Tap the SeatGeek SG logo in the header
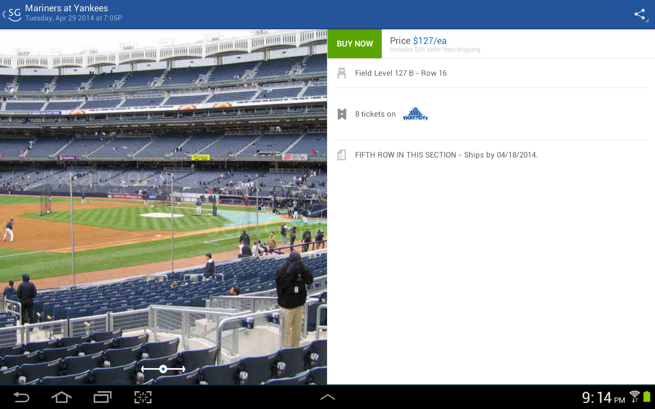Screen dimensions: 655x409 point(14,14)
